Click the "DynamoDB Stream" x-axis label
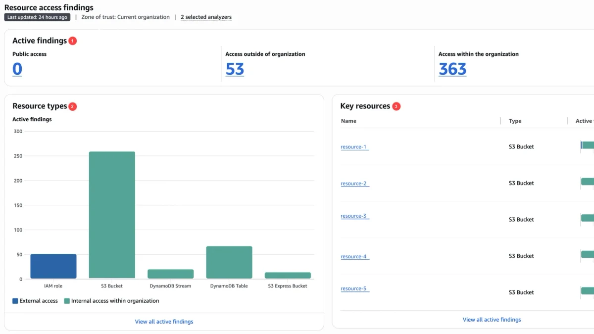Screen dimensions: 594x334 (170, 286)
